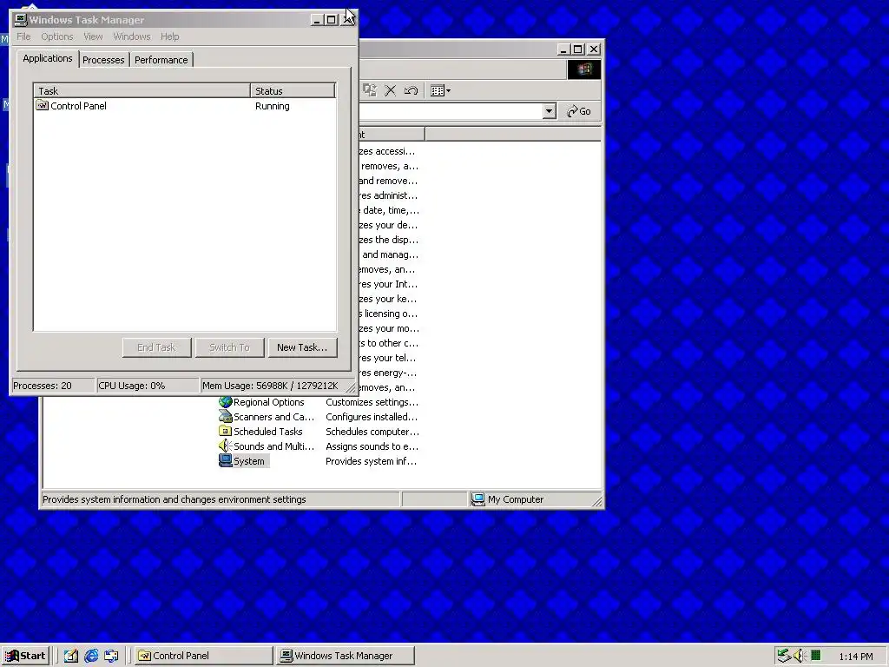Click Processes: 20 status entry
The width and height of the screenshot is (889, 667).
pyautogui.click(x=53, y=386)
